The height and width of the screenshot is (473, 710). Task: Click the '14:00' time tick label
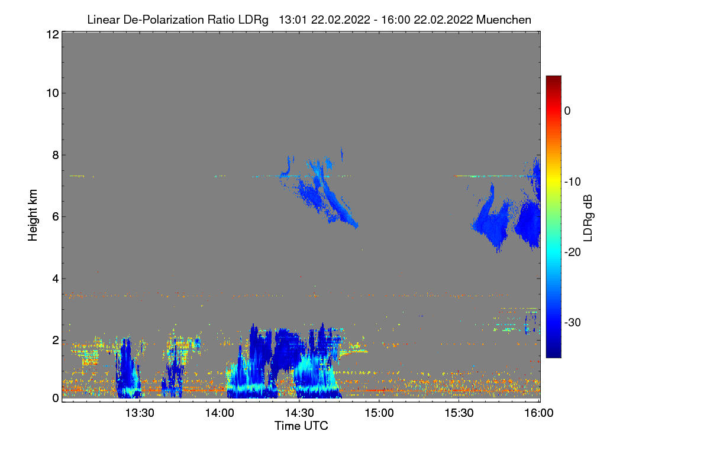pyautogui.click(x=220, y=413)
